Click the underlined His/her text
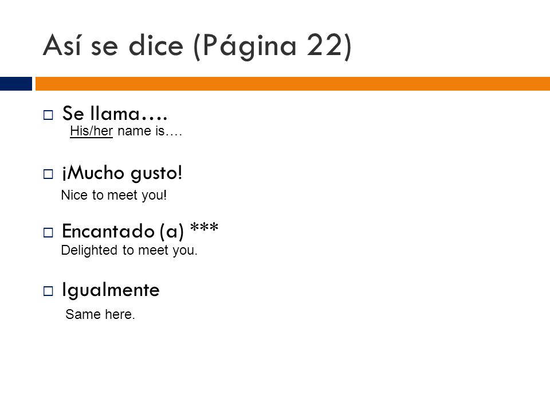This screenshot has width=550, height=413. 91,131
